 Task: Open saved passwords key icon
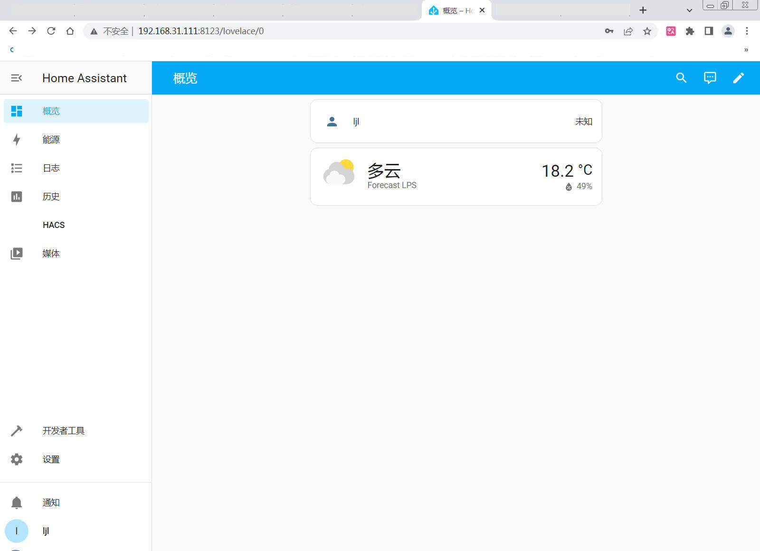(x=609, y=31)
